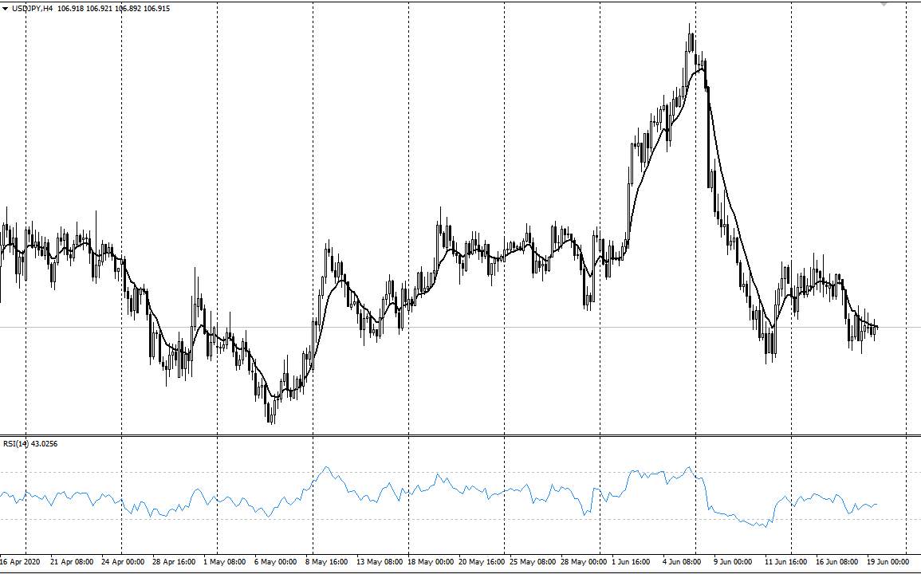Click the 20 May 16:00 time label
The image size is (921, 574).
481,562
